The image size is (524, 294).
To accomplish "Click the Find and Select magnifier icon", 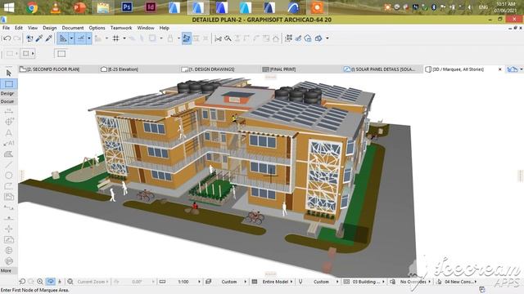I will (228, 38).
